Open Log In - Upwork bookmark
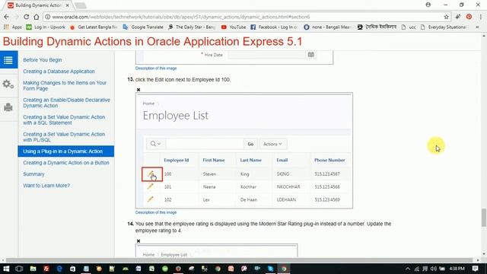487x274 pixels. click(x=46, y=27)
